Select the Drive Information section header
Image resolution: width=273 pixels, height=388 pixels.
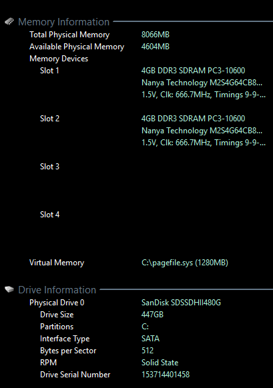click(x=57, y=290)
